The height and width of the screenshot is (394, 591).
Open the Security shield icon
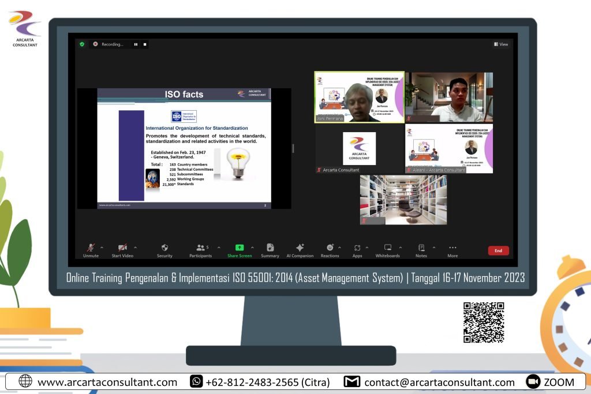pyautogui.click(x=164, y=248)
